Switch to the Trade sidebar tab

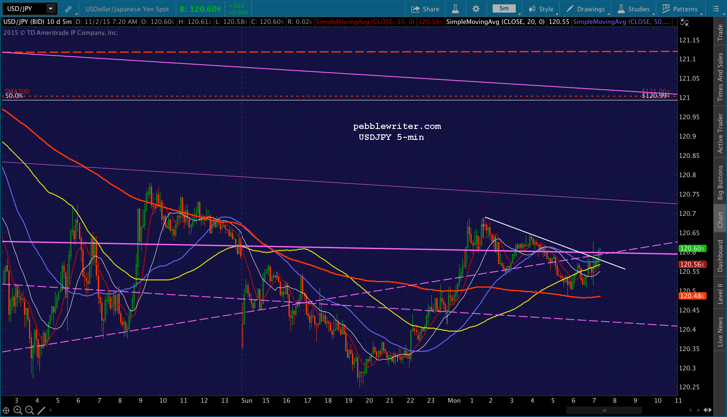click(x=720, y=32)
